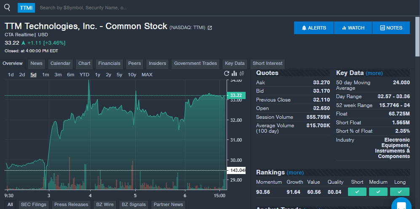Click the Growth score 91.64
The image size is (420, 209).
pos(293,192)
